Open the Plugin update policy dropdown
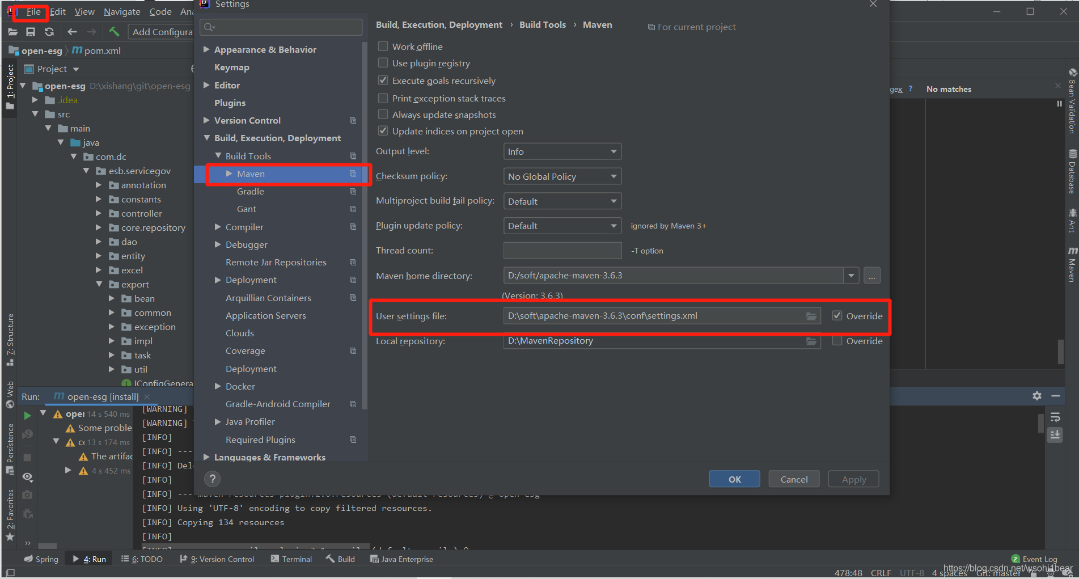1079x579 pixels. [x=562, y=226]
